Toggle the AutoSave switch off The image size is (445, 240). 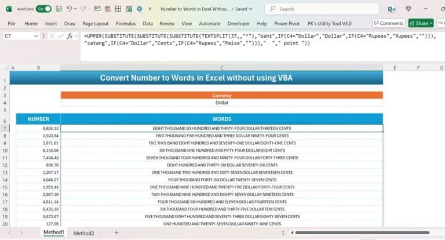coord(43,9)
